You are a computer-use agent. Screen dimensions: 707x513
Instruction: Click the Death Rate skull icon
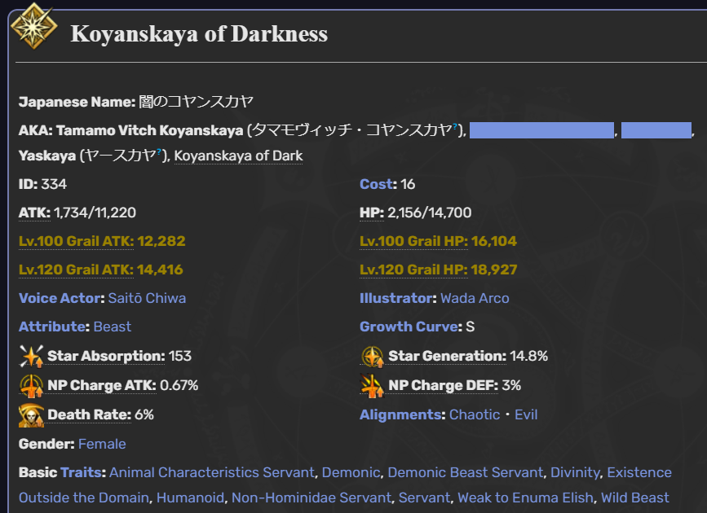pos(31,415)
